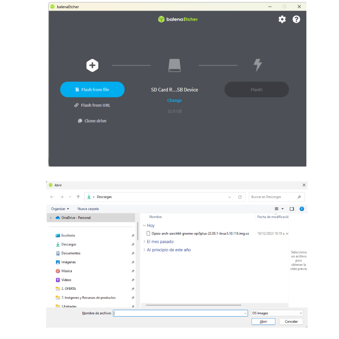
Task: Click Nueva carpeta in toolbar
Action: pyautogui.click(x=88, y=209)
